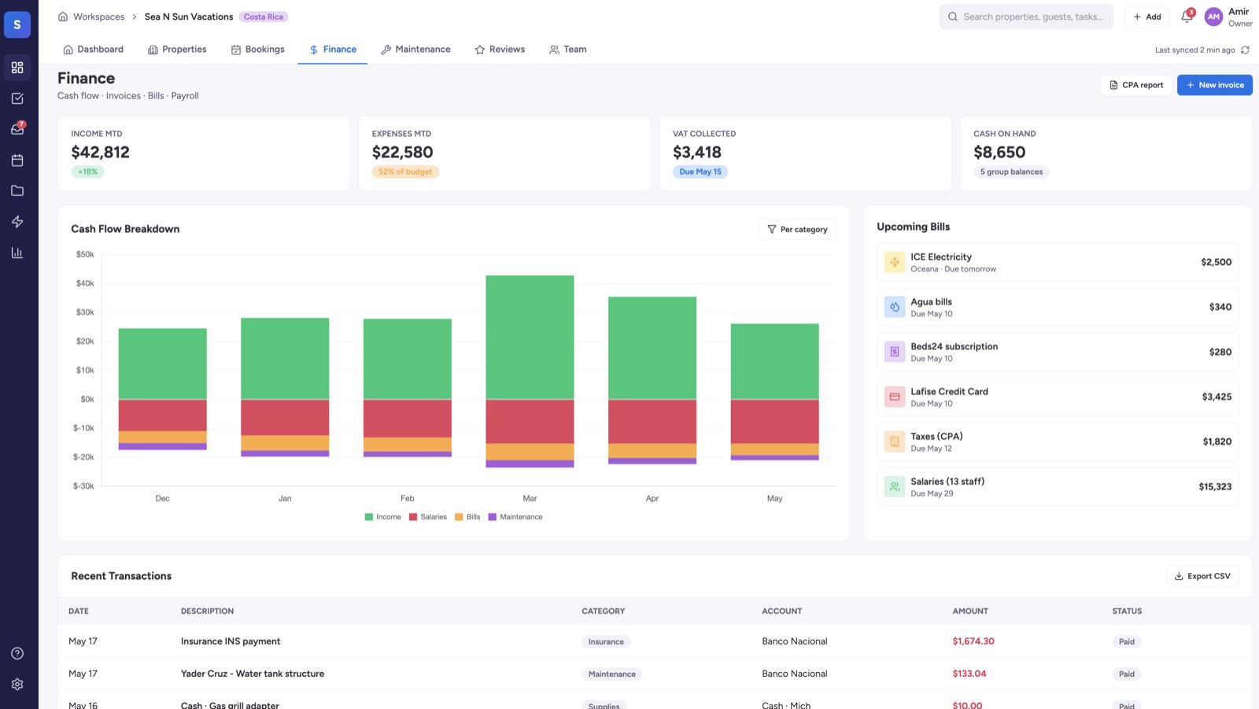Open the help question mark icon

[17, 653]
